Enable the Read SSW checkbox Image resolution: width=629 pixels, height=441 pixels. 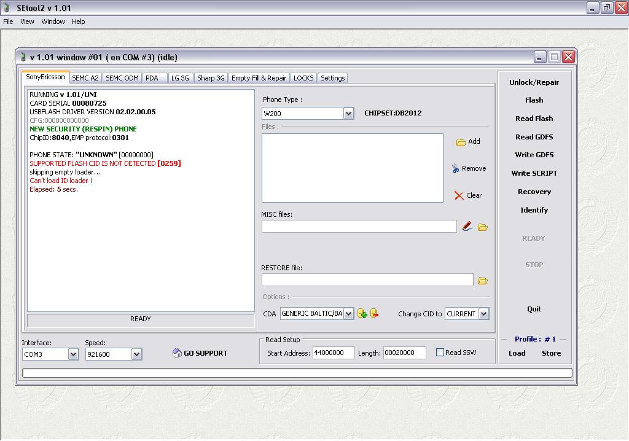440,353
